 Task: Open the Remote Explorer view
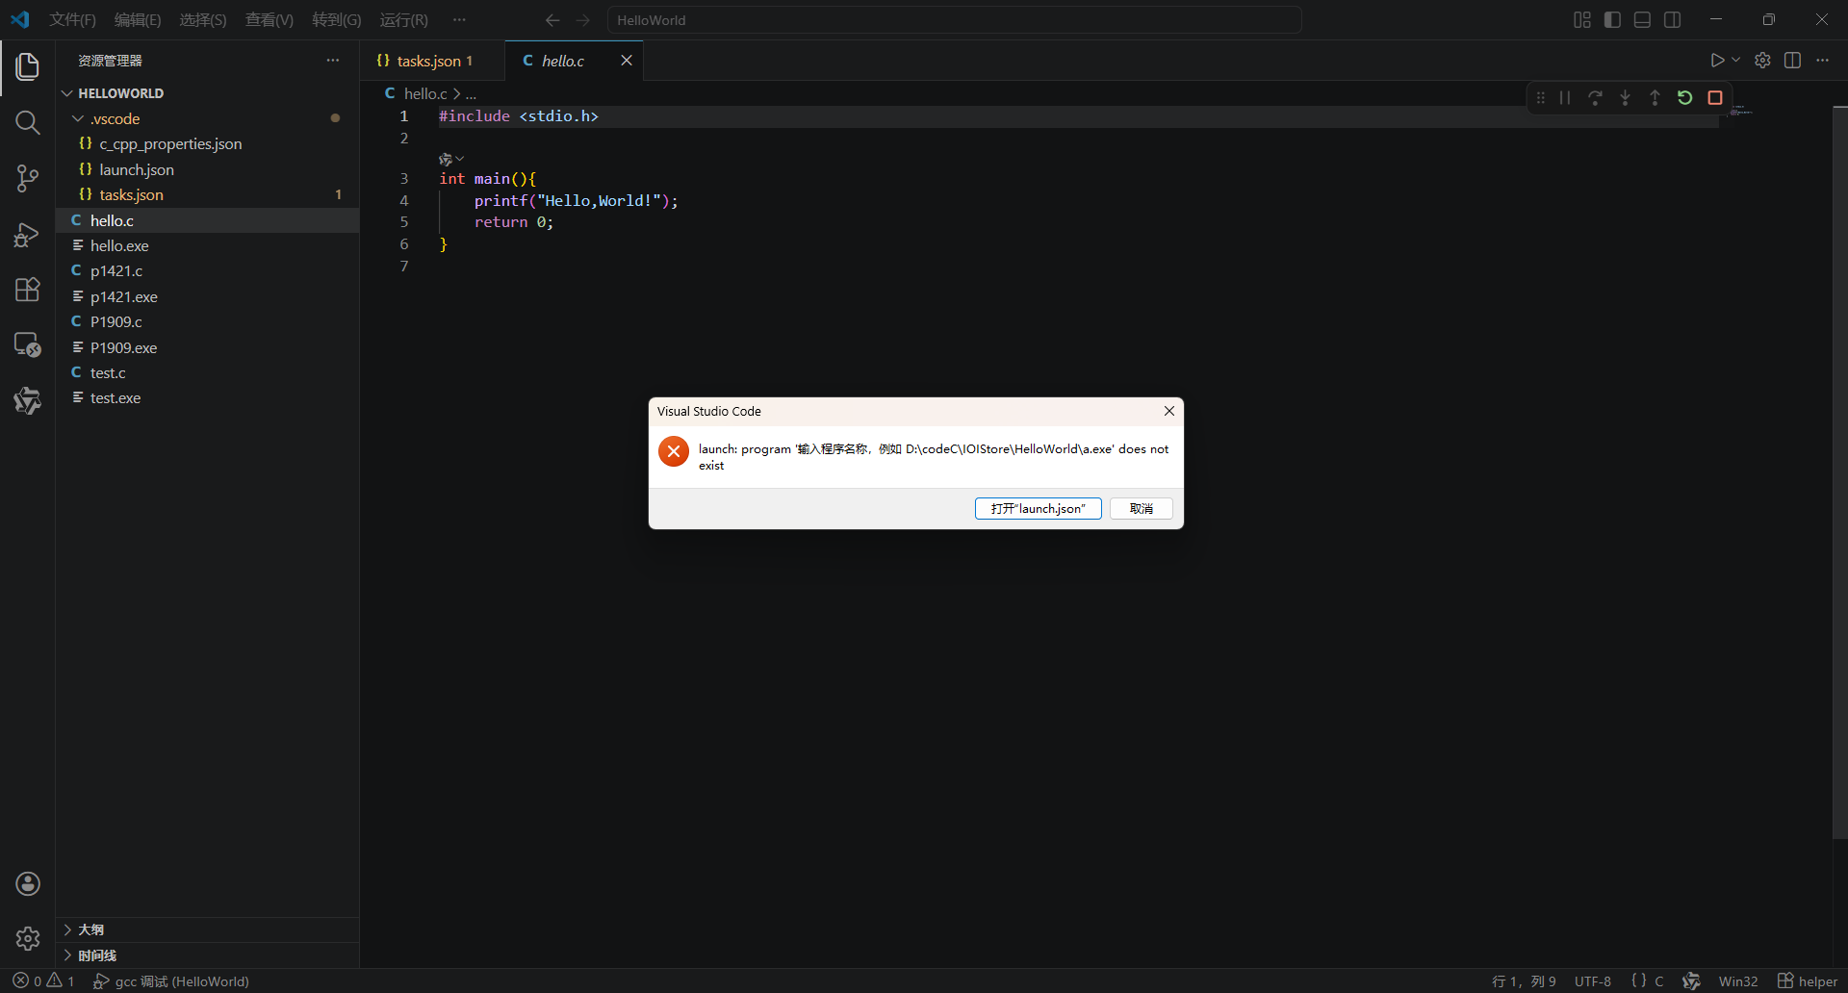(28, 344)
